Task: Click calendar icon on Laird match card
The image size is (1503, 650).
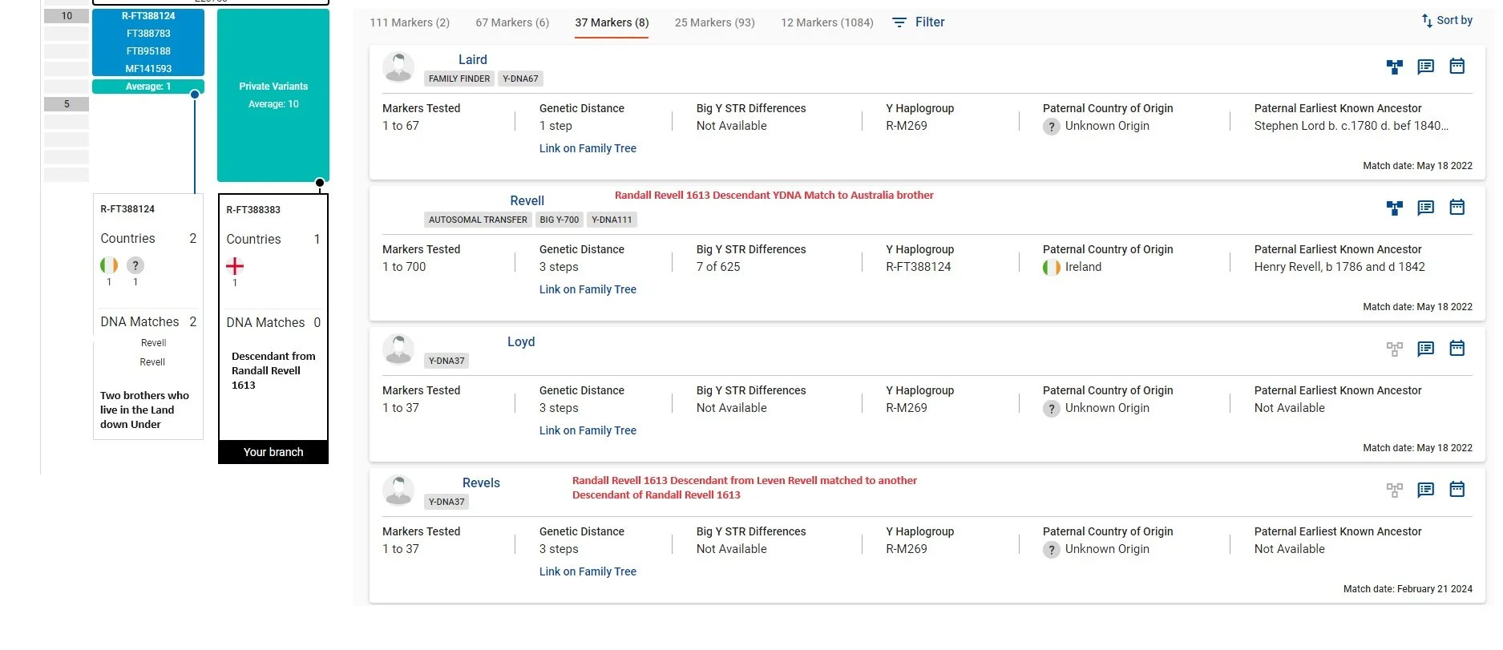Action: tap(1457, 67)
